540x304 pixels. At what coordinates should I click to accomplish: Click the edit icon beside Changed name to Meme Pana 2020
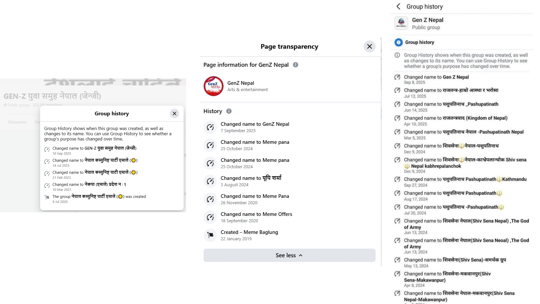click(210, 199)
